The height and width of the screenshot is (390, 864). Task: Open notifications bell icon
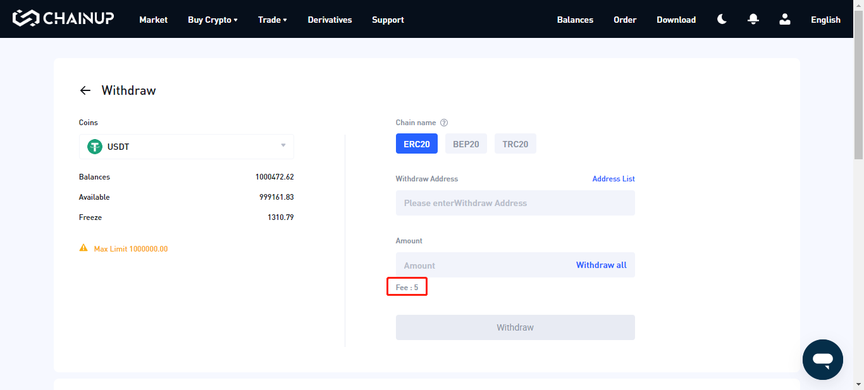[753, 20]
